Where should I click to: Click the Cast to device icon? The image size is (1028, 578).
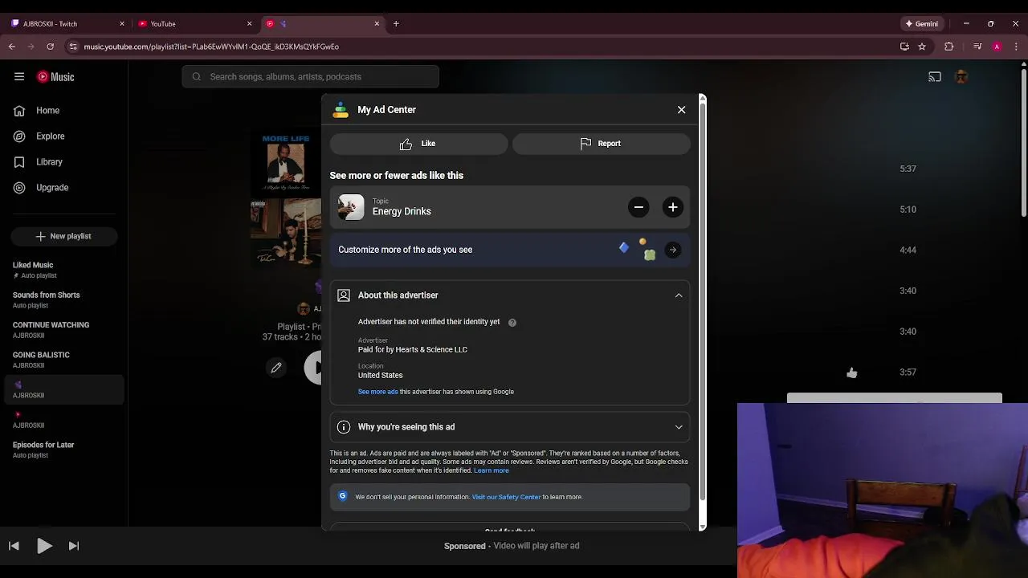click(935, 77)
